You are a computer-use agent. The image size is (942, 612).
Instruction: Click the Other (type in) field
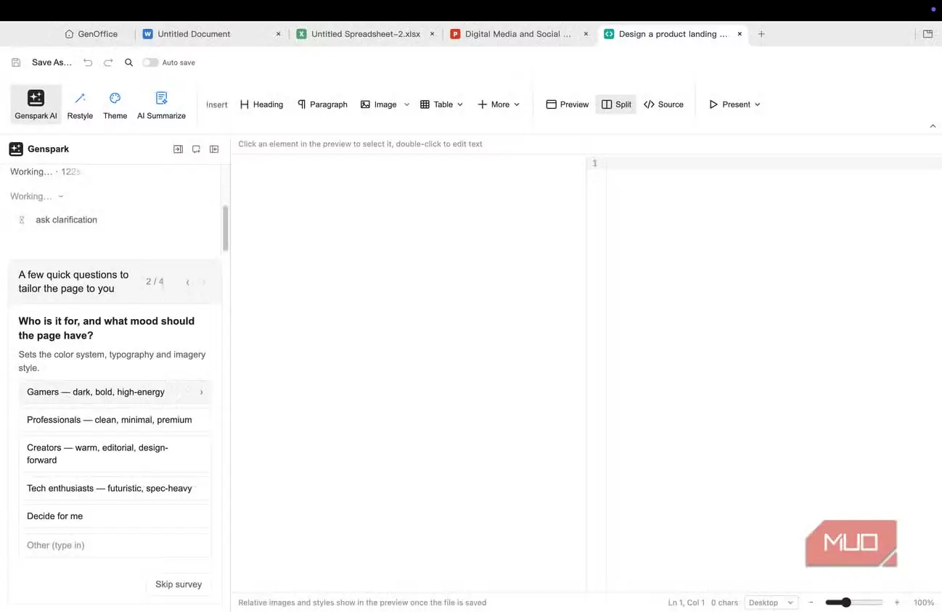coord(115,545)
